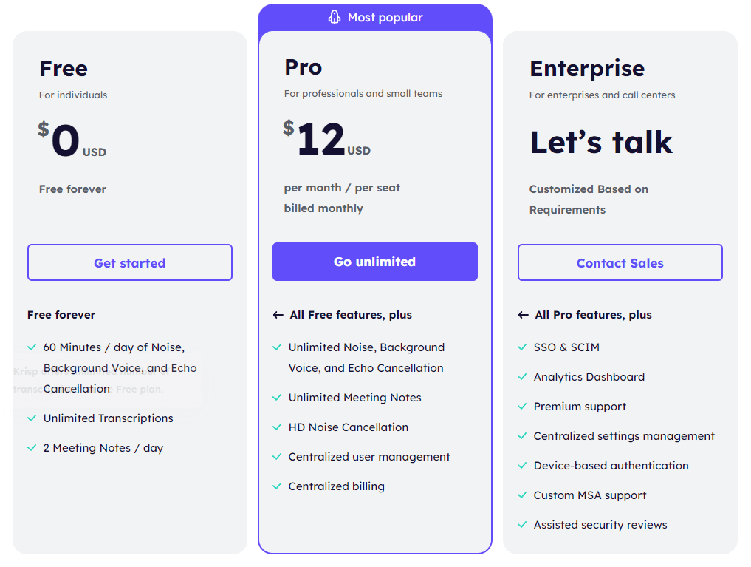Click Go unlimited on the Pro plan
This screenshot has height=567, width=751.
[x=374, y=262]
